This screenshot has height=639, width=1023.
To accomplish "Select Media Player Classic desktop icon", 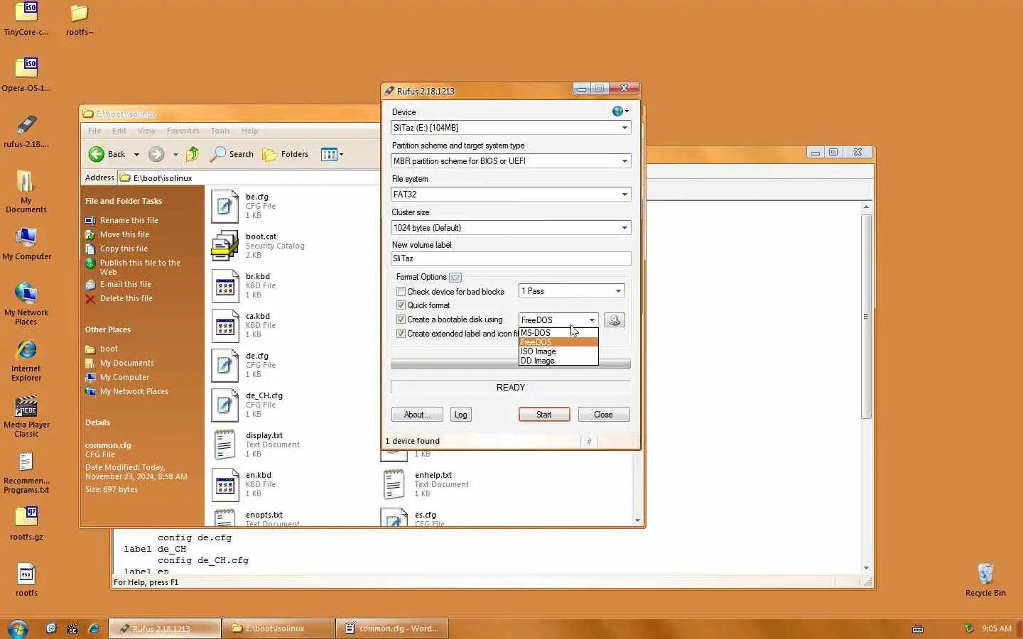I will [26, 417].
